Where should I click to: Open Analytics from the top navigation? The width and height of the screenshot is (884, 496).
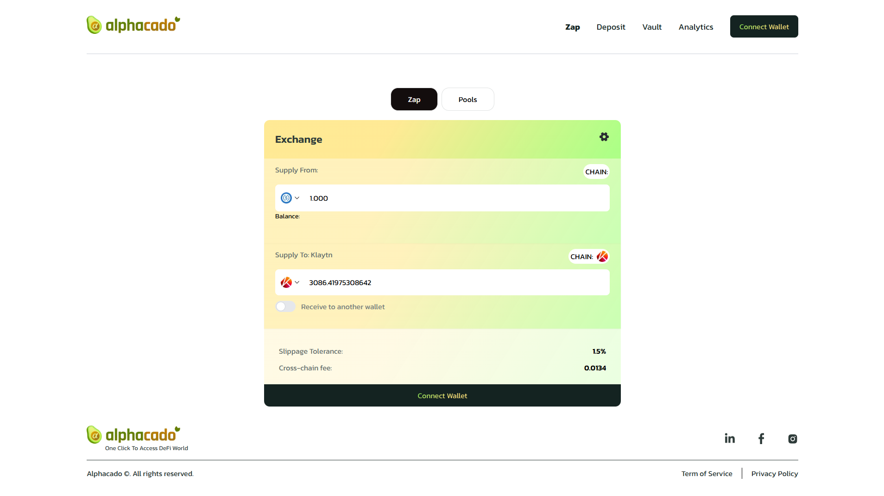(x=695, y=27)
